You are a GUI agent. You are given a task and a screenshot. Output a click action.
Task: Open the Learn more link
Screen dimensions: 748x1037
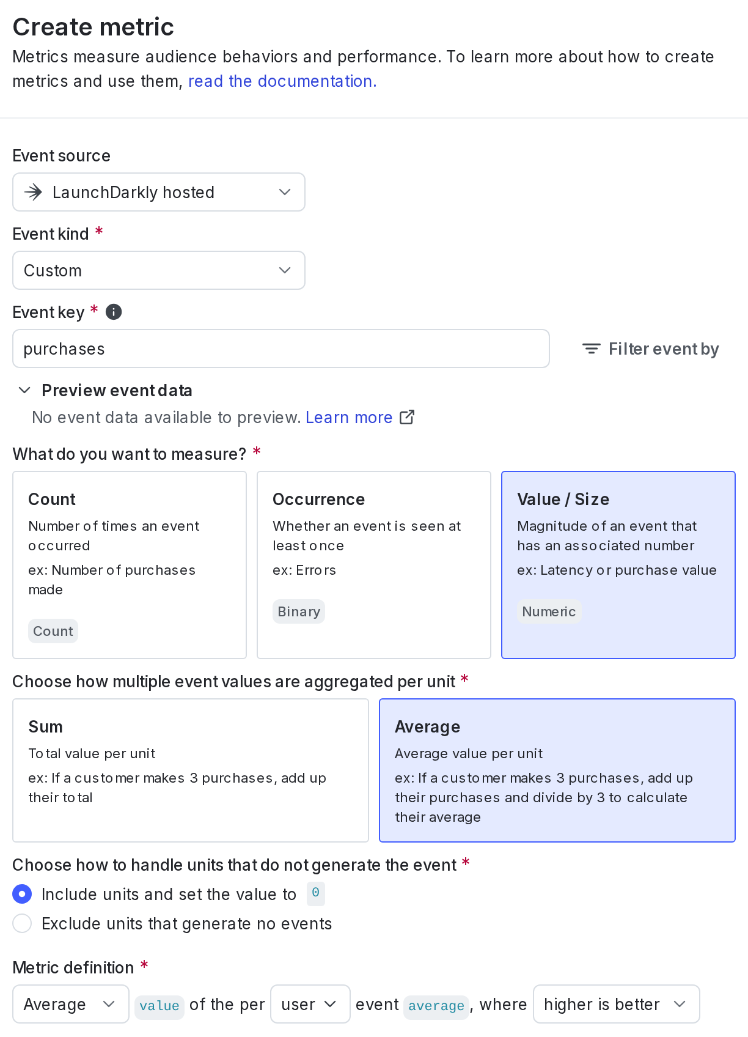349,417
